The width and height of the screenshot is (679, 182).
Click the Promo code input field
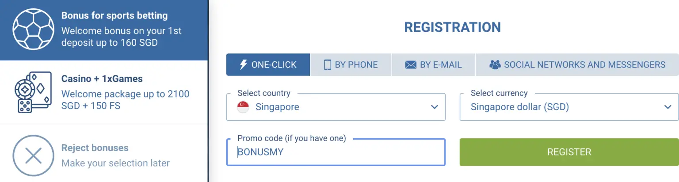tap(336, 152)
